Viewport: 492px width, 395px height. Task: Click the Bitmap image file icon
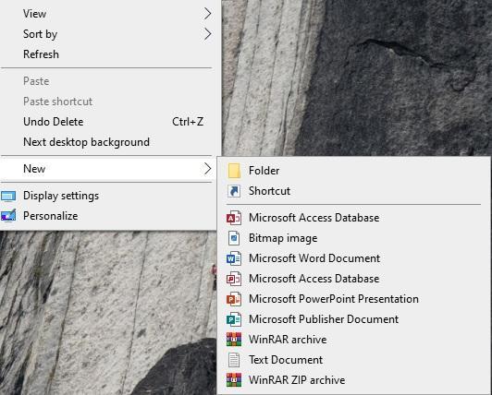[x=234, y=238]
